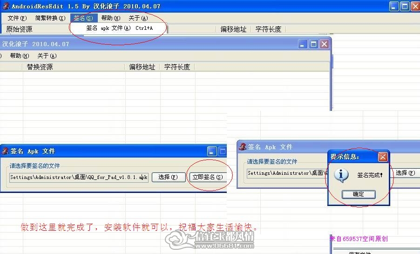Click 替换资源 column header

pos(40,67)
